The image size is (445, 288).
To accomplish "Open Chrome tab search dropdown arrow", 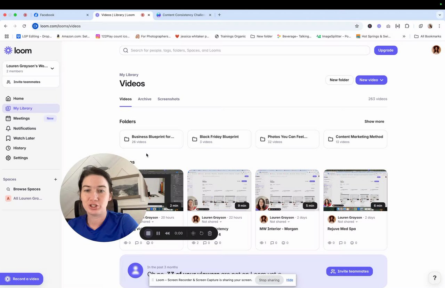I will pos(440,15).
